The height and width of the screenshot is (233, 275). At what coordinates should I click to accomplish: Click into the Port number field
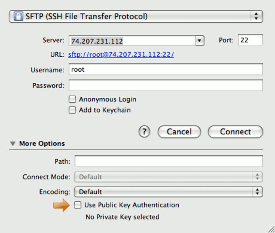[250, 40]
